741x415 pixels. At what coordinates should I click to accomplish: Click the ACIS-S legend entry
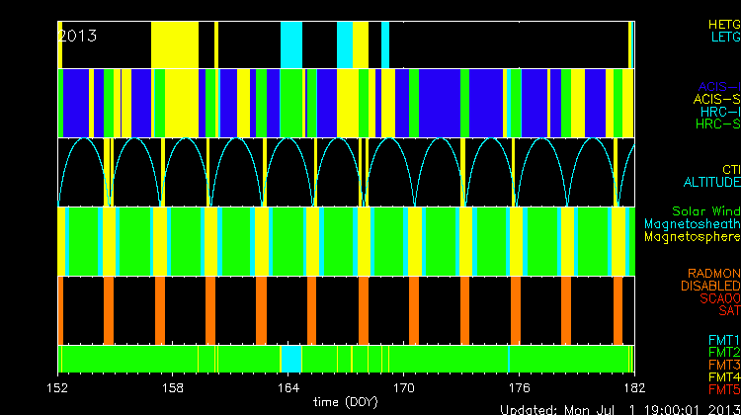click(x=716, y=99)
